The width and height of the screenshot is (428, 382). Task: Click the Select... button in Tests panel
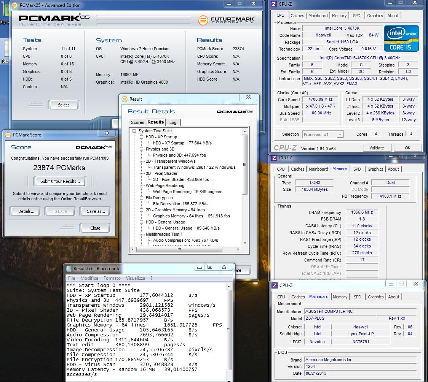64,105
